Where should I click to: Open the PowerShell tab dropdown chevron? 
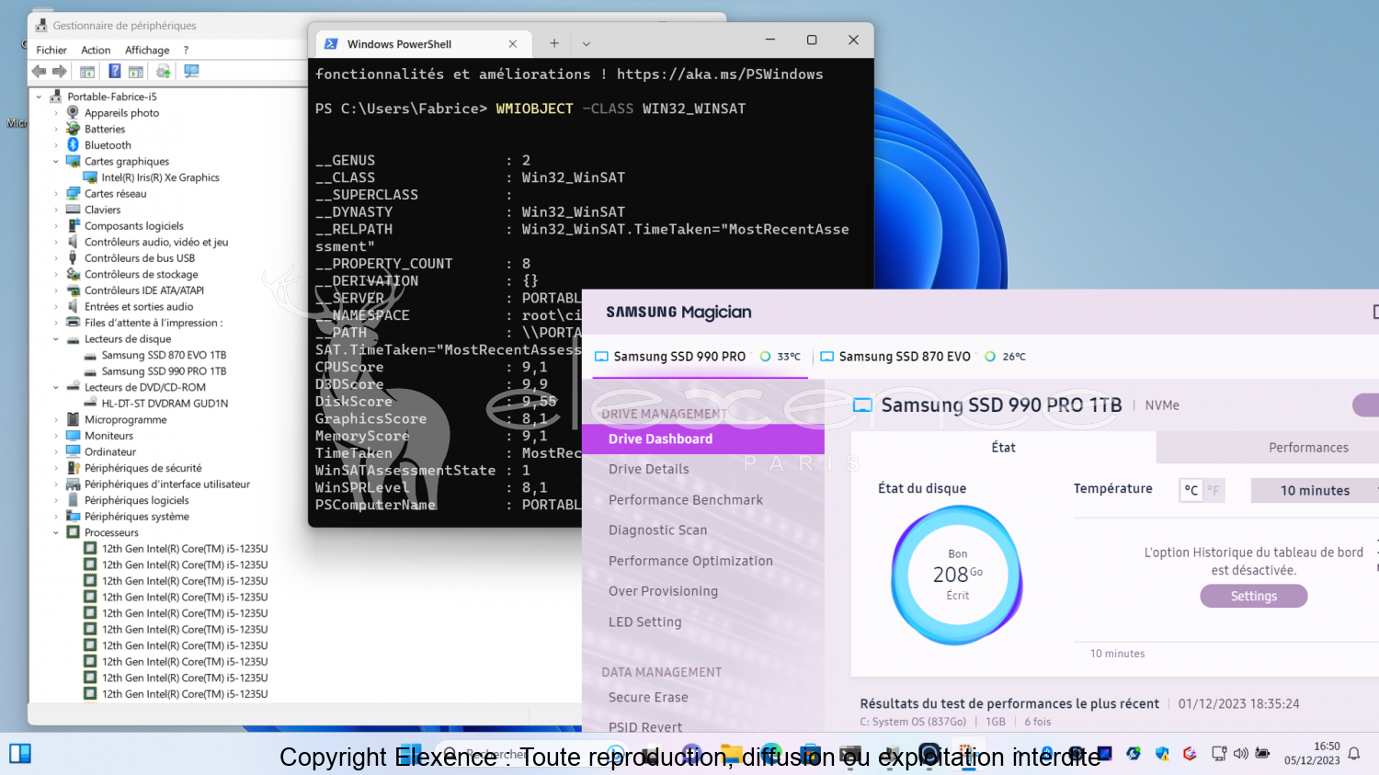click(587, 43)
